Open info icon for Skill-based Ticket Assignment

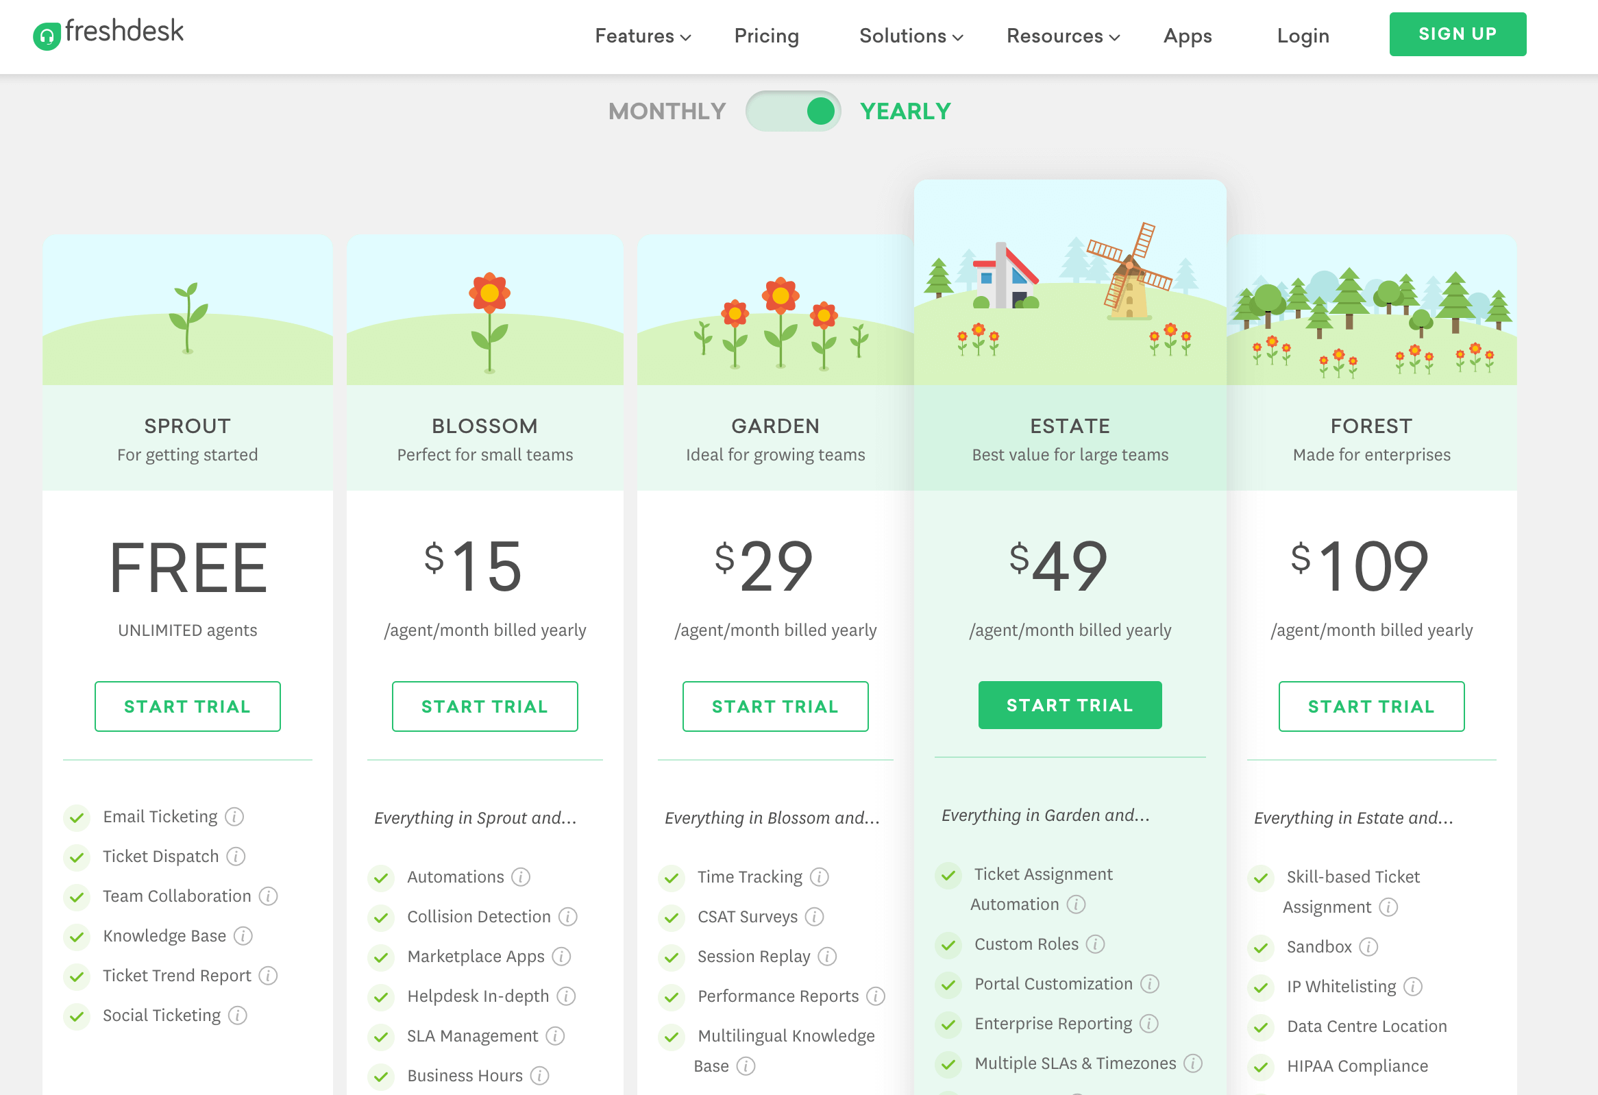click(x=1389, y=907)
